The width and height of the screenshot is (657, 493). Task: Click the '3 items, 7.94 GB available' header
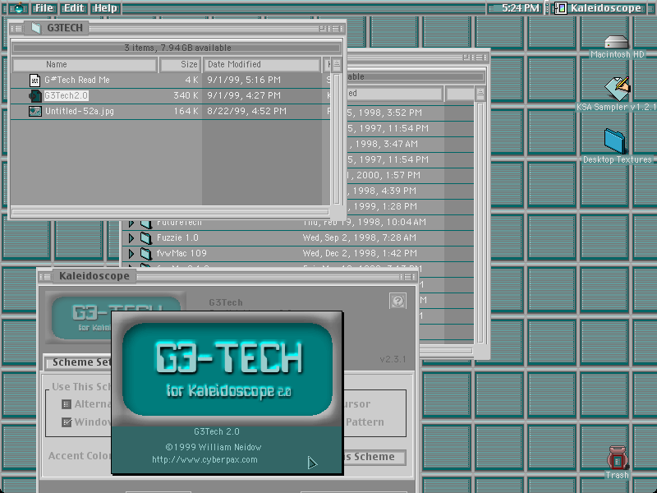pos(177,48)
